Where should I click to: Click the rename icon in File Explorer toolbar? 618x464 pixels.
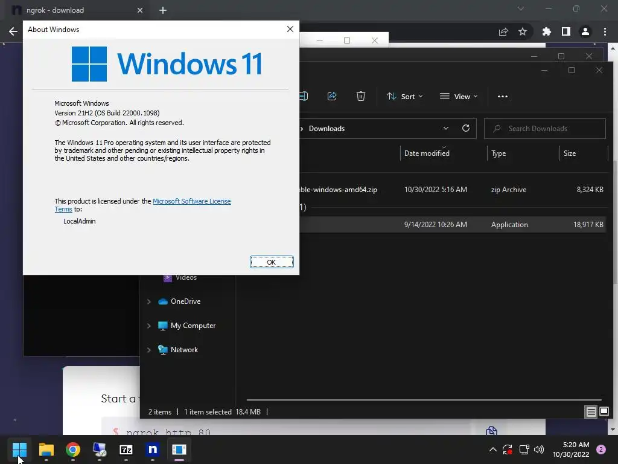pyautogui.click(x=304, y=96)
